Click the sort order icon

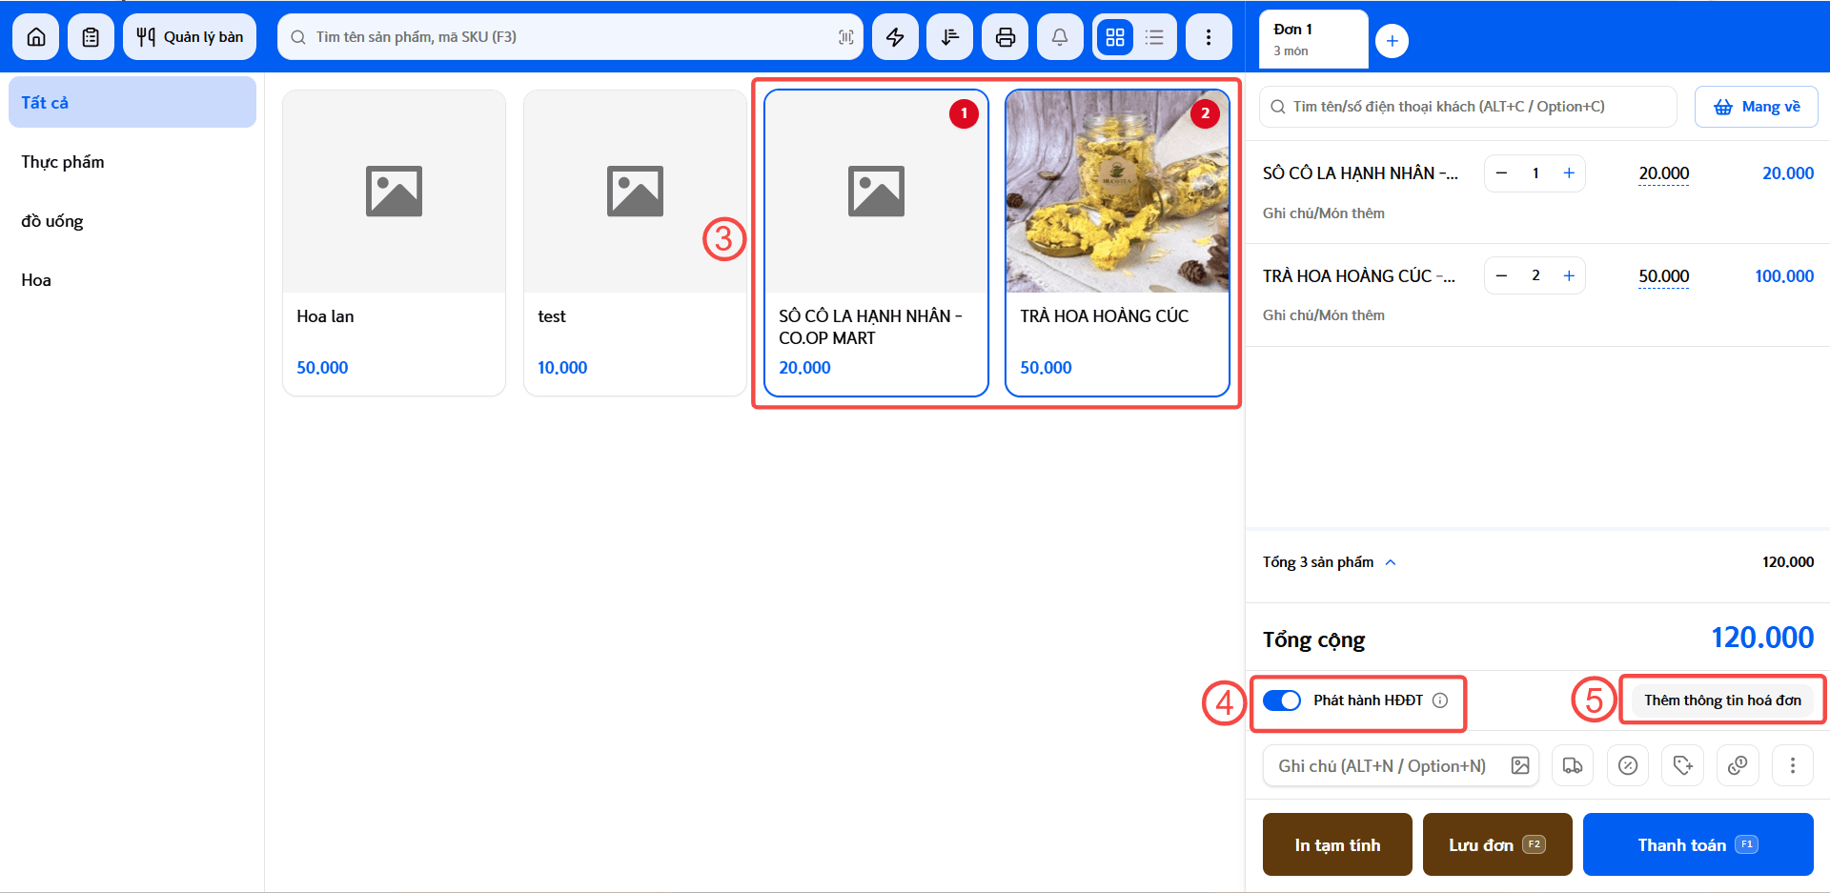tap(950, 37)
